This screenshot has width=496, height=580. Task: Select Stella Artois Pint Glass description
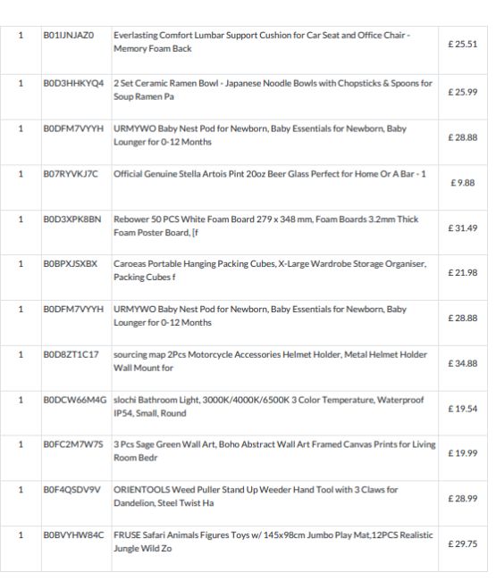[x=270, y=174]
